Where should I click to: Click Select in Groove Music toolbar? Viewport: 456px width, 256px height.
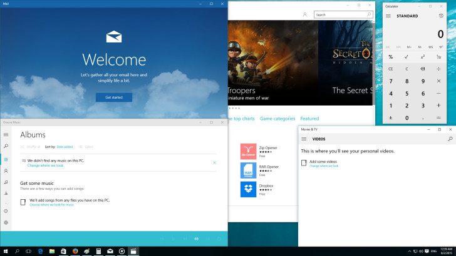click(86, 147)
